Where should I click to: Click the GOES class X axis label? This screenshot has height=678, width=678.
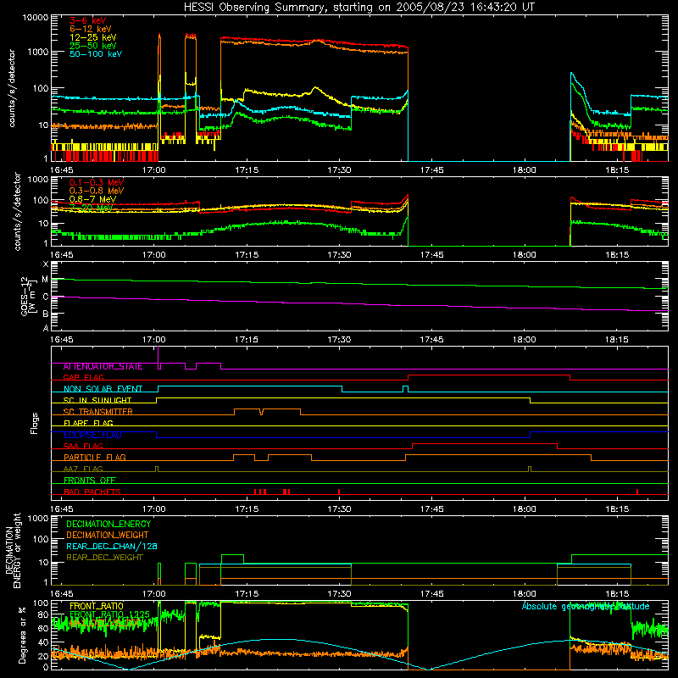[x=46, y=264]
